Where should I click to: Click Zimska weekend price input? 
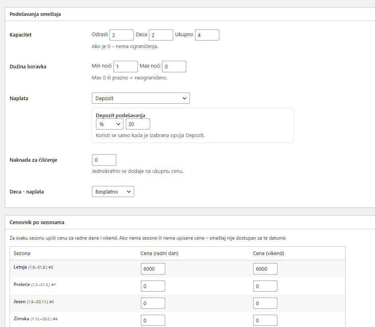click(x=265, y=320)
